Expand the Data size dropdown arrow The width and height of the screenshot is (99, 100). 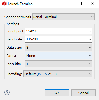click(x=90, y=48)
